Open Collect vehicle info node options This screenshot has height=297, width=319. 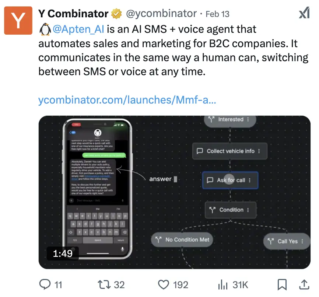(x=259, y=151)
